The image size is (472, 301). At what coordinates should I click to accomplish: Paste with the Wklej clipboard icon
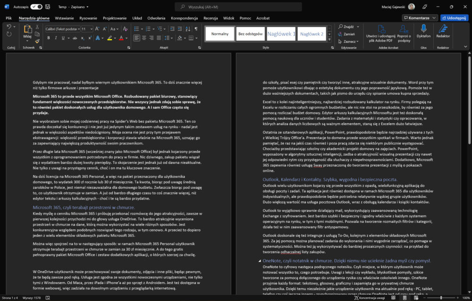[x=27, y=29]
